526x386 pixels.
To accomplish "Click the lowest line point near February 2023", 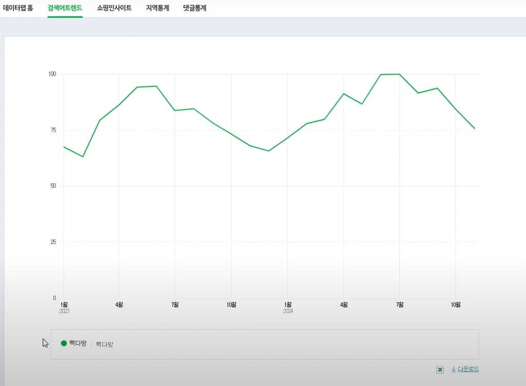I will (83, 156).
